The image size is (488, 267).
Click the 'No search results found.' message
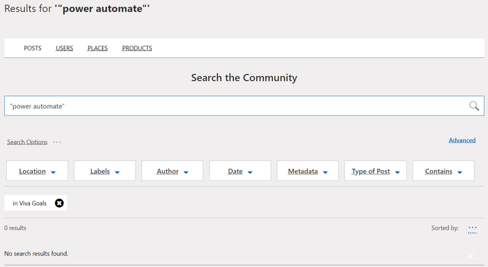36,254
